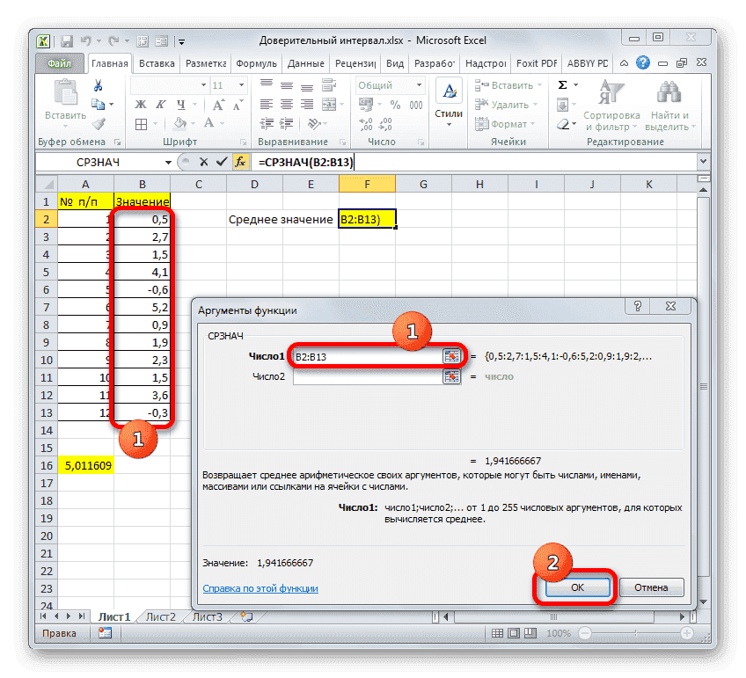Viewport: 746px width, 678px height.
Task: Toggle italic formatting with К icon
Action: pyautogui.click(x=159, y=106)
